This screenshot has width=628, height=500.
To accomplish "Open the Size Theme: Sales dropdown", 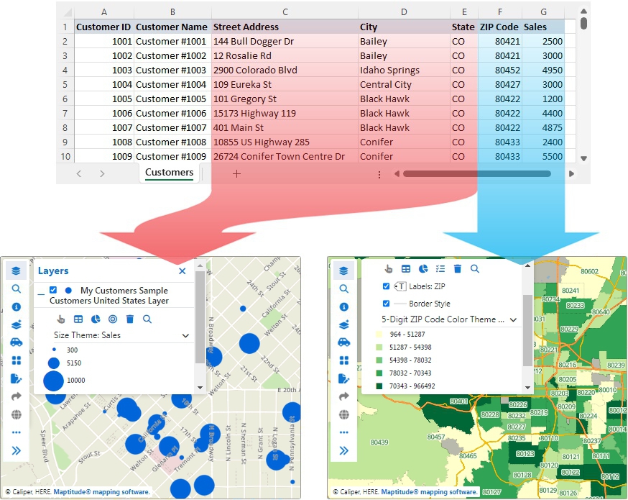I will [185, 335].
